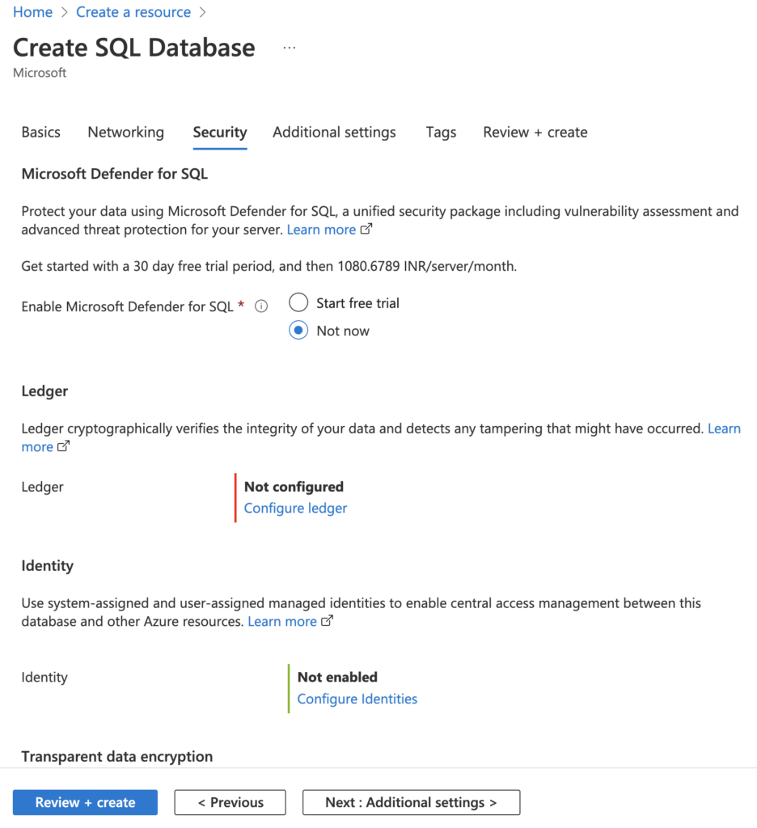
Task: Select the Review + create tab
Action: coord(535,132)
